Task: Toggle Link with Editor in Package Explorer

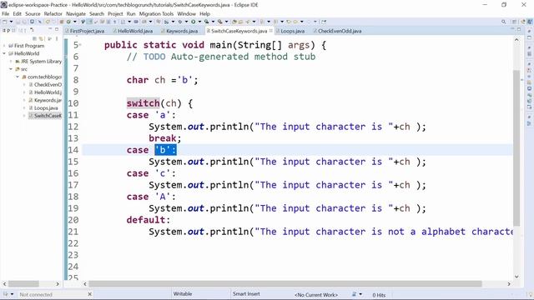Action: (x=41, y=38)
